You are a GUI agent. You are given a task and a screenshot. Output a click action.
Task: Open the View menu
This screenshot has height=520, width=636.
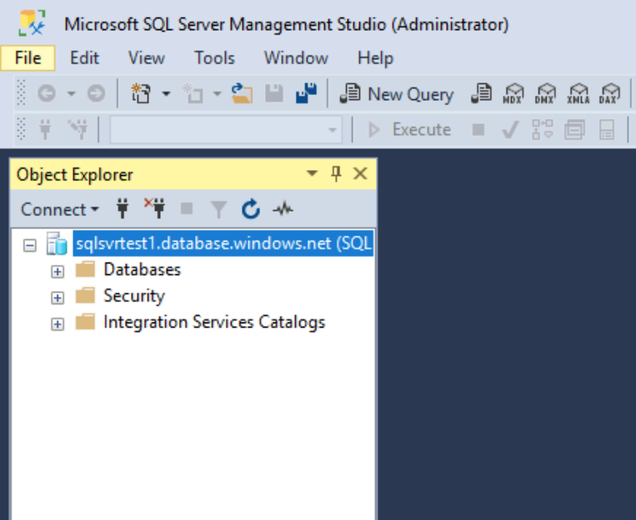coord(147,58)
